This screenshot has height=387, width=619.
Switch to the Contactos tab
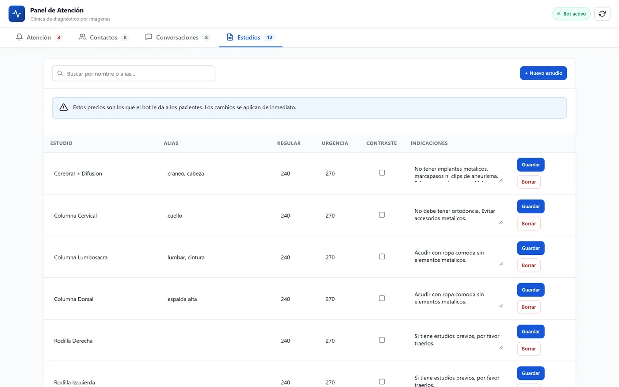pos(103,38)
